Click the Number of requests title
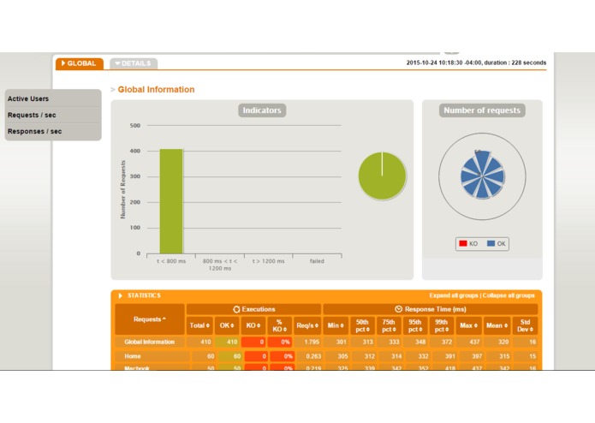The image size is (595, 423). point(482,110)
